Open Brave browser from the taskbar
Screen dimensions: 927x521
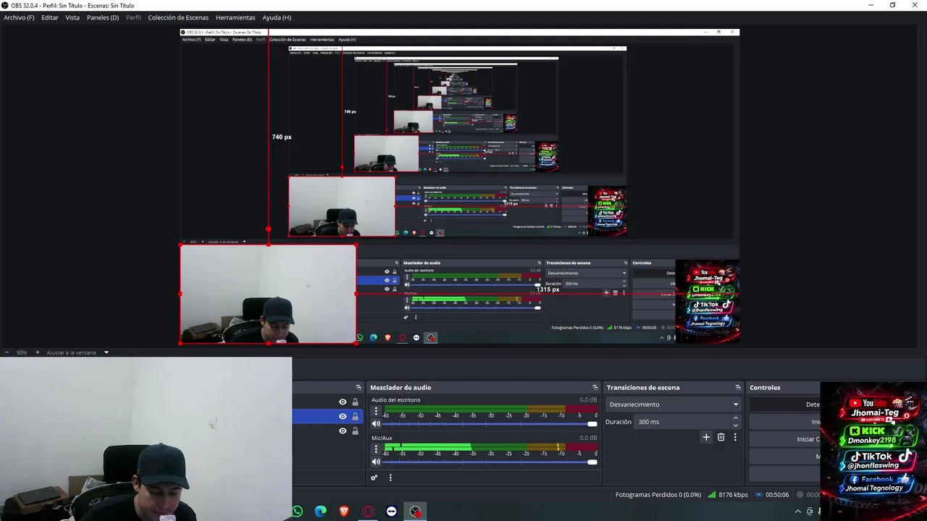[344, 512]
